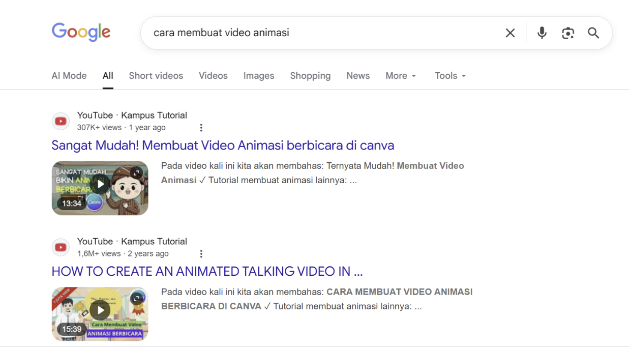Click snippet text "Ternyata Mudah! Membuat Video Animasi"
The width and height of the screenshot is (629, 348).
tap(312, 173)
